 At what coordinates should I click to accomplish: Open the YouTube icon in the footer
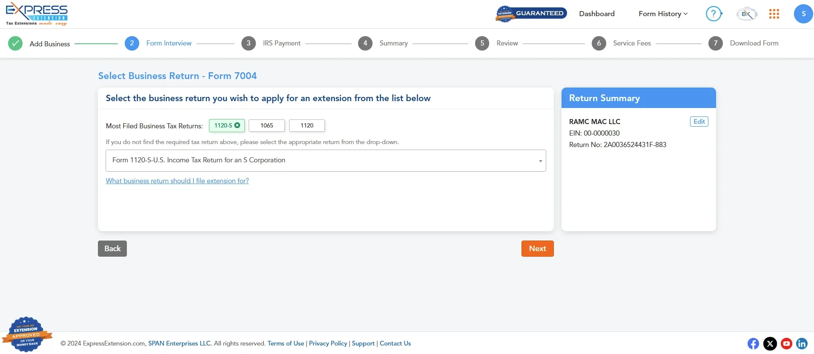pos(786,344)
